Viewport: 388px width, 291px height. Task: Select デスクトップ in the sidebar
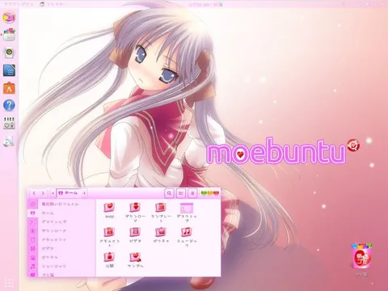coord(61,222)
